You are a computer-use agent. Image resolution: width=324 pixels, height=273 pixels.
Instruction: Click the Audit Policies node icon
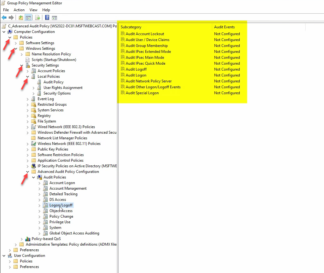(40, 177)
